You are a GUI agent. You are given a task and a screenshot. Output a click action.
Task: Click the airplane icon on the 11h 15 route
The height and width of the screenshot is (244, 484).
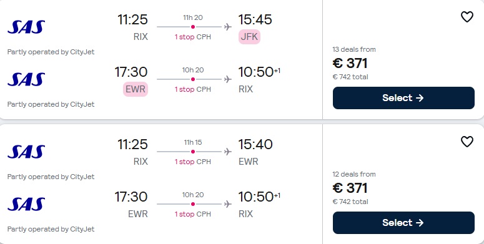tap(228, 152)
